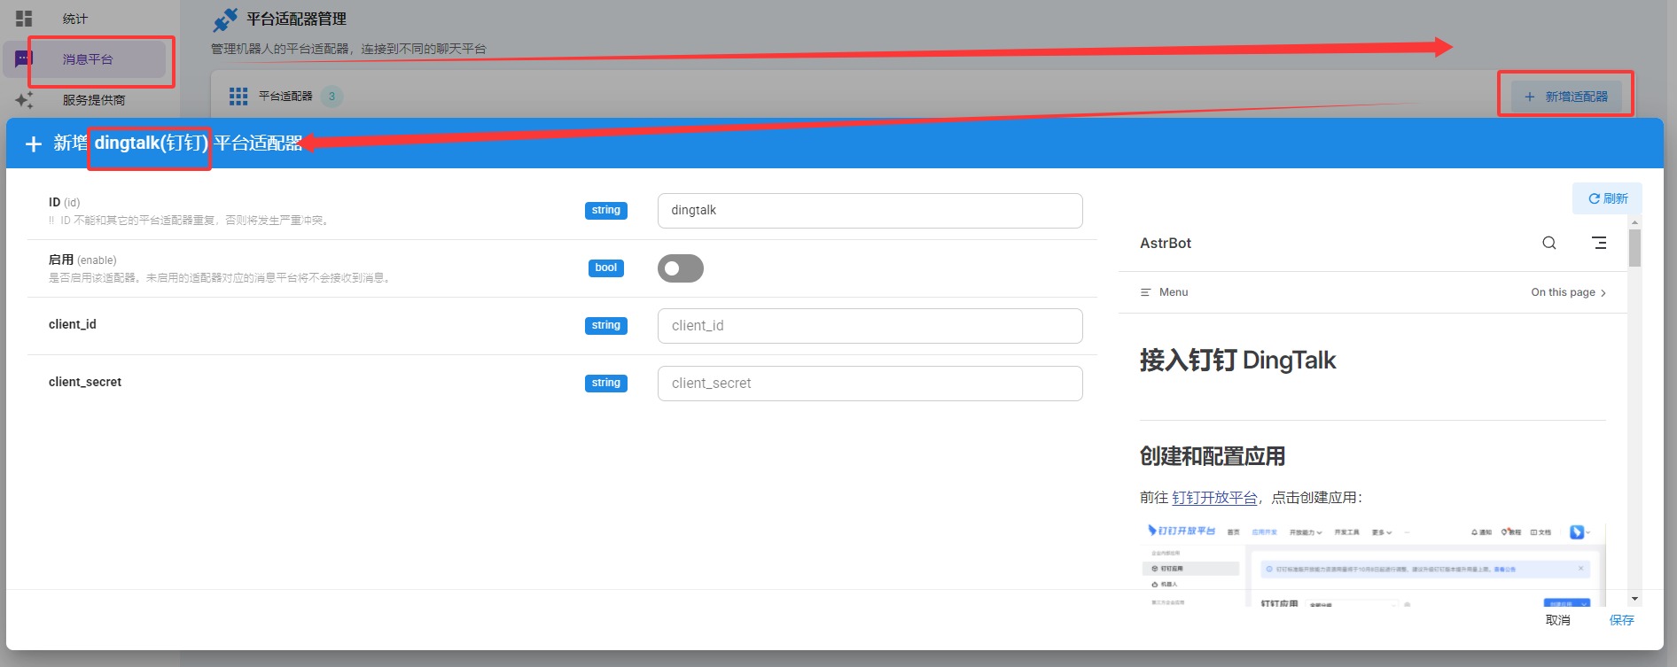Image resolution: width=1677 pixels, height=667 pixels.
Task: Click 保存 to save the adapter
Action: point(1622,620)
